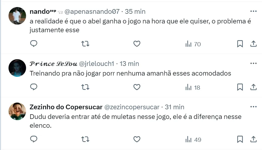Open the @apenasnando07 profile handle
The height and width of the screenshot is (150, 262).
92,11
